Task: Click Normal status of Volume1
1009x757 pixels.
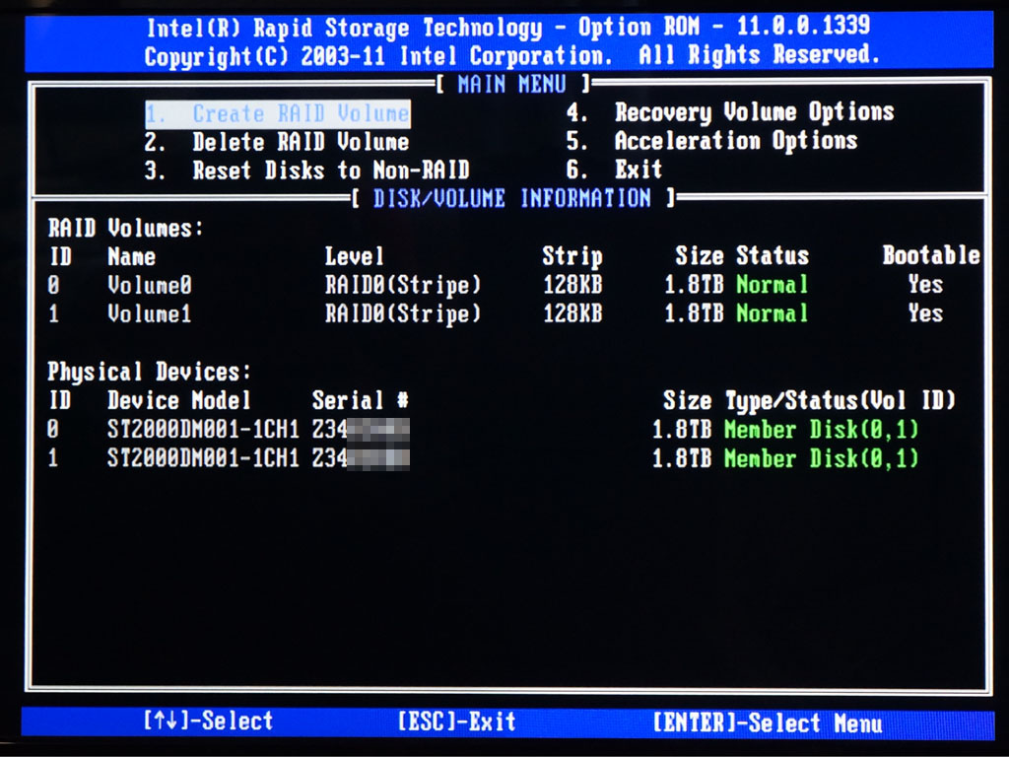Action: point(773,313)
